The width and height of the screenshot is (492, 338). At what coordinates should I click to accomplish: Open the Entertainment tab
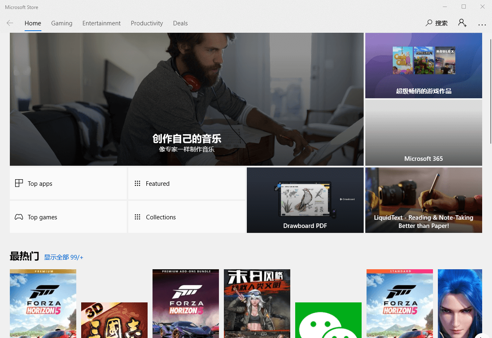(101, 23)
